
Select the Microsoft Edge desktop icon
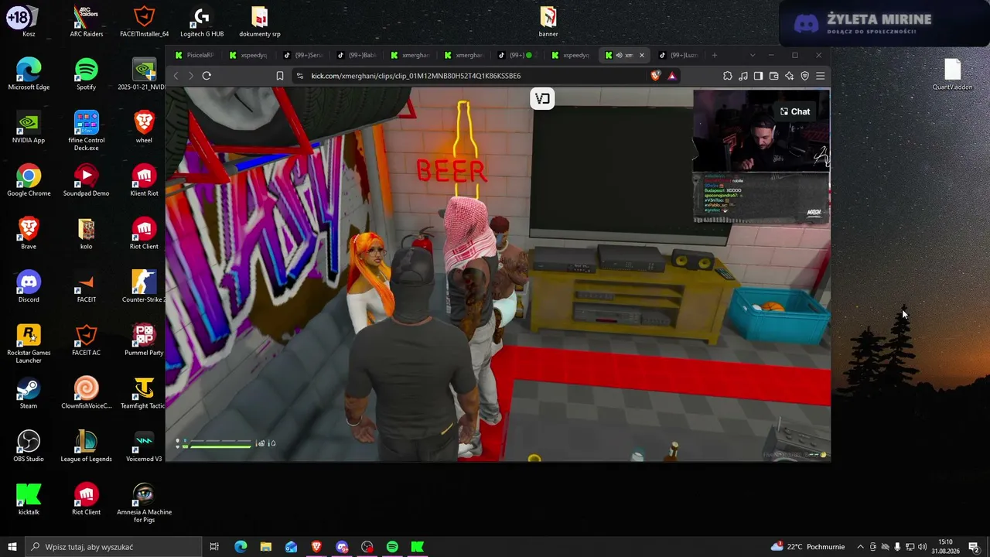point(29,74)
